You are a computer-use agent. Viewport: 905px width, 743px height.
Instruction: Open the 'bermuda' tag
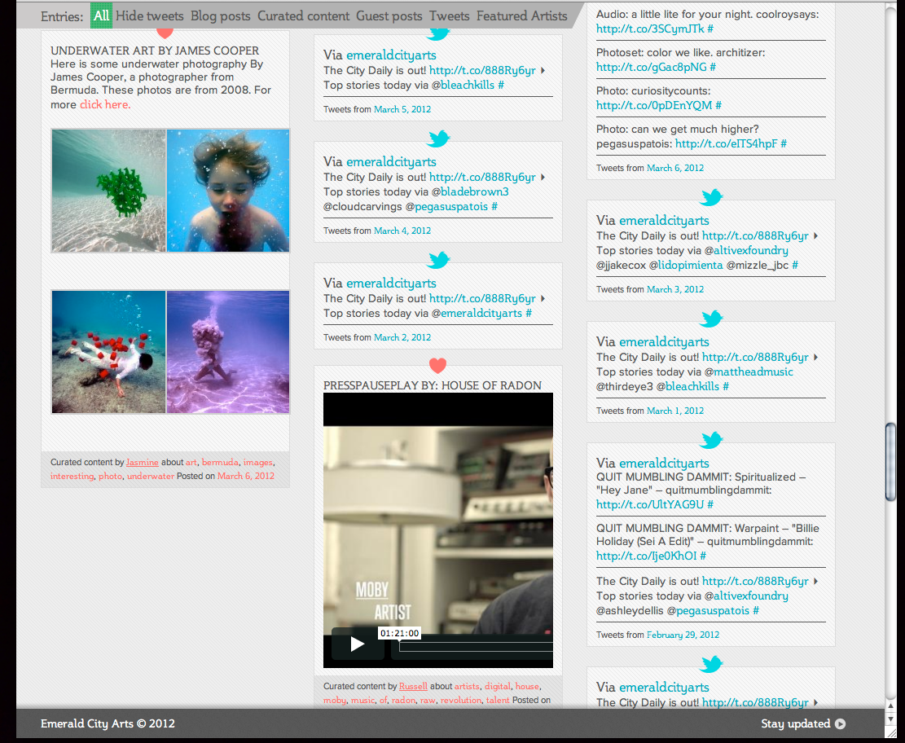[220, 462]
